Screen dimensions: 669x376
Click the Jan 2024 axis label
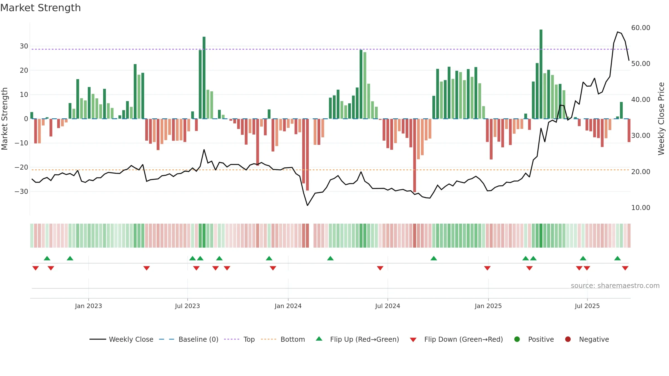288,306
